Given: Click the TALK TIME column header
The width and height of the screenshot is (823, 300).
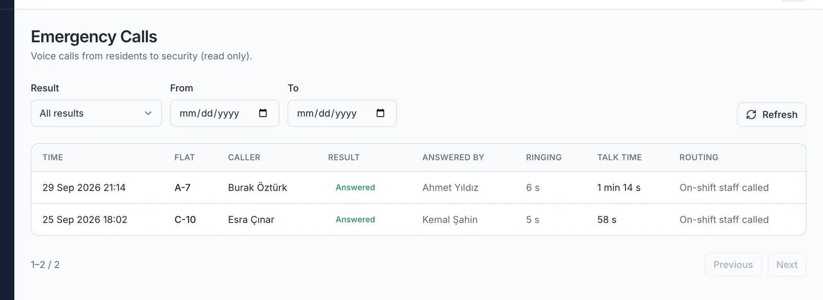Looking at the screenshot, I should [x=619, y=157].
